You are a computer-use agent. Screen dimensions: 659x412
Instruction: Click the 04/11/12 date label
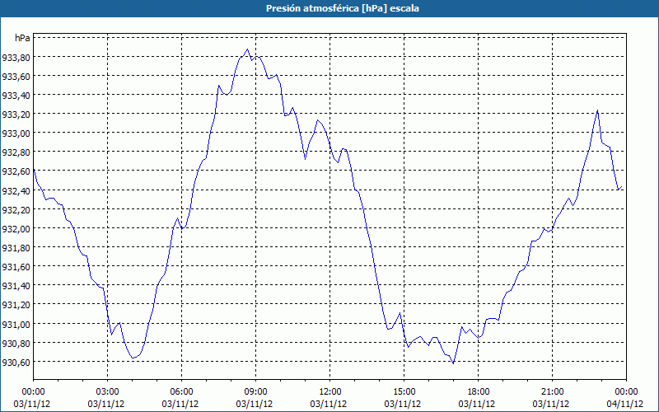624,404
